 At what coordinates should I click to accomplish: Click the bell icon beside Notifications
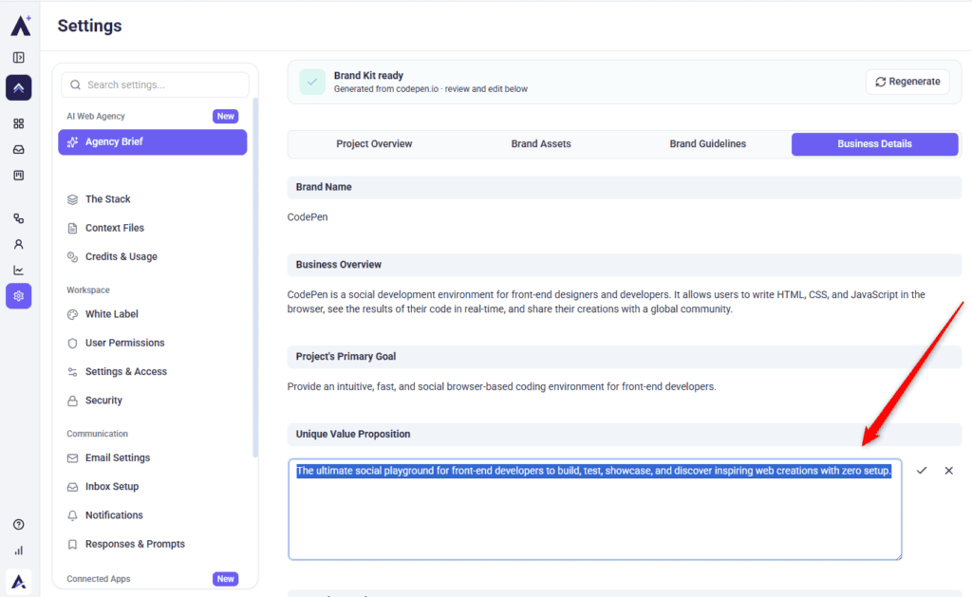pos(72,515)
